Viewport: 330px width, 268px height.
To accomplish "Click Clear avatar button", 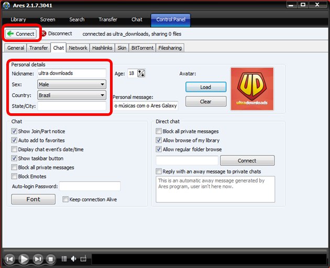I will coord(206,102).
